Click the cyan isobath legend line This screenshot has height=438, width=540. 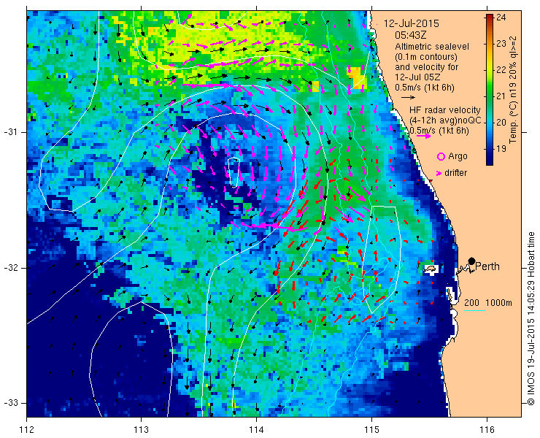tap(474, 311)
